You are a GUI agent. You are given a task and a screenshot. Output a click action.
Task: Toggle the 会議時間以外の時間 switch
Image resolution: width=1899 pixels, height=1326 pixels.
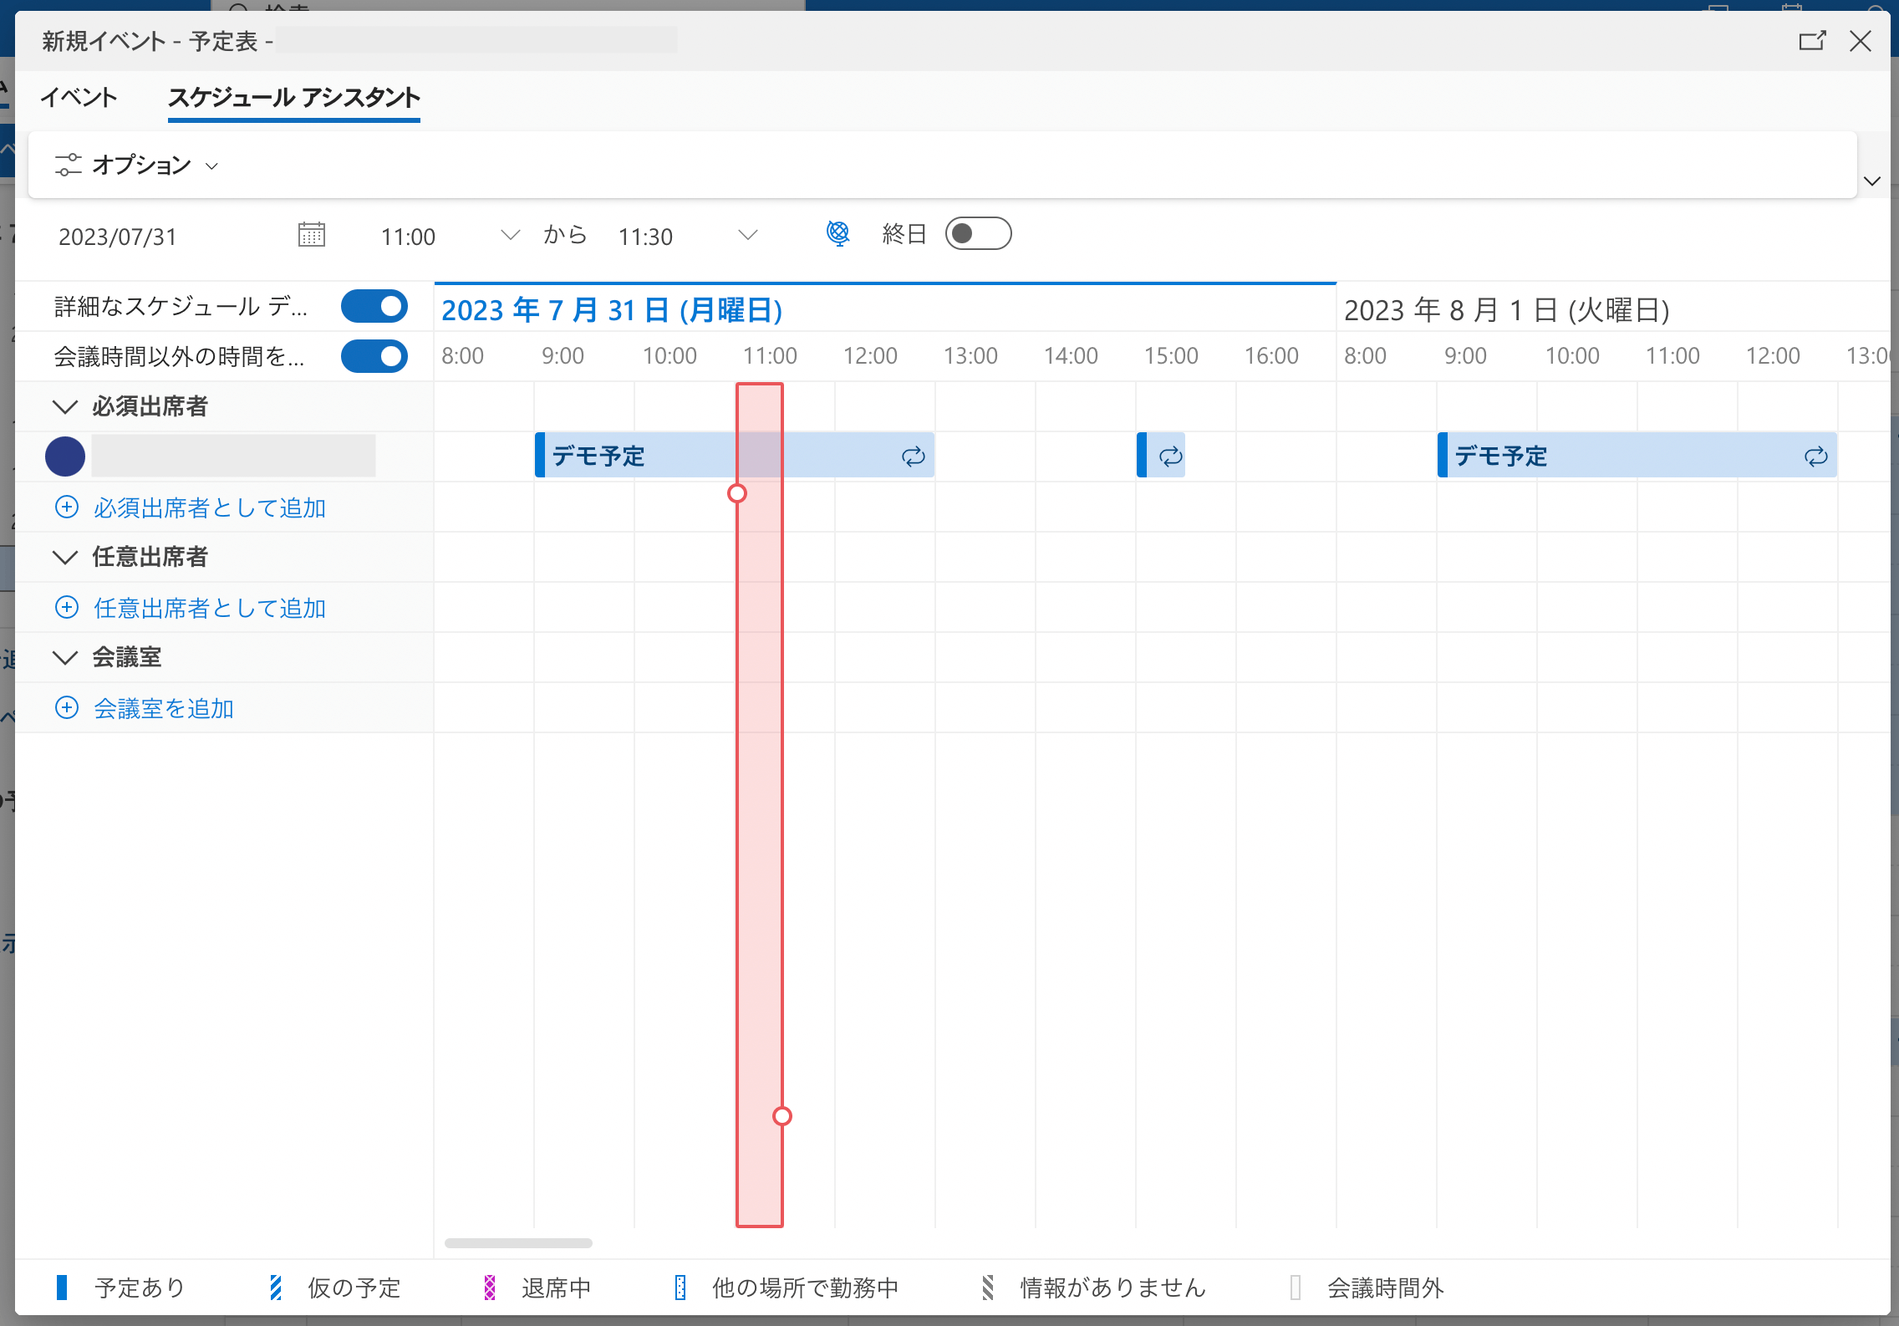[x=374, y=356]
